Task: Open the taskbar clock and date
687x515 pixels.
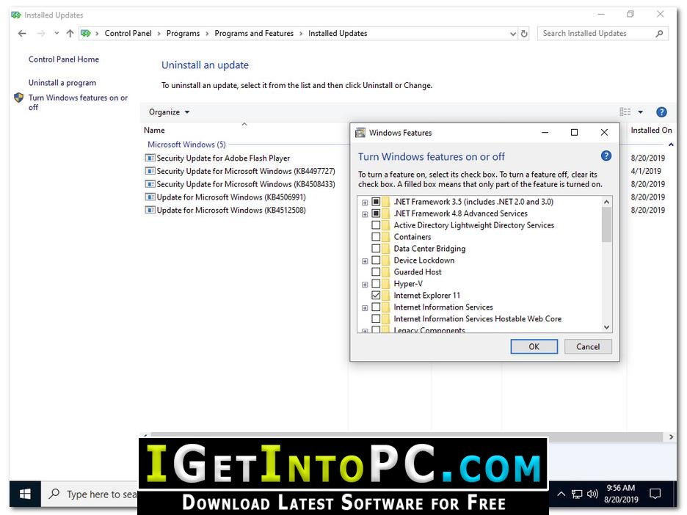Action: coord(621,494)
